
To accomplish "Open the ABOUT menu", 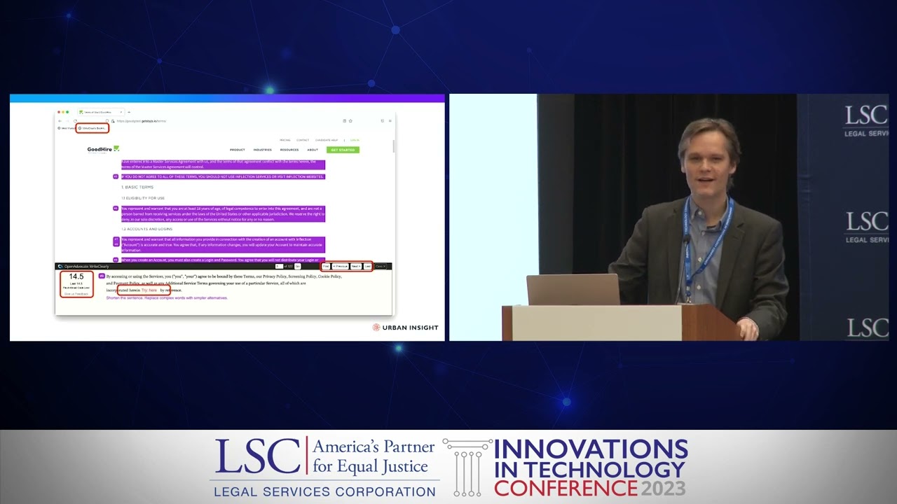I will 313,150.
